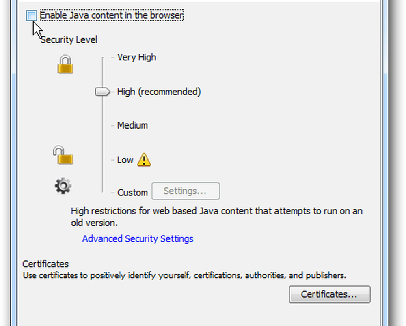Viewport: 406px width, 326px height.
Task: Select the Custom security level label
Action: pos(132,193)
